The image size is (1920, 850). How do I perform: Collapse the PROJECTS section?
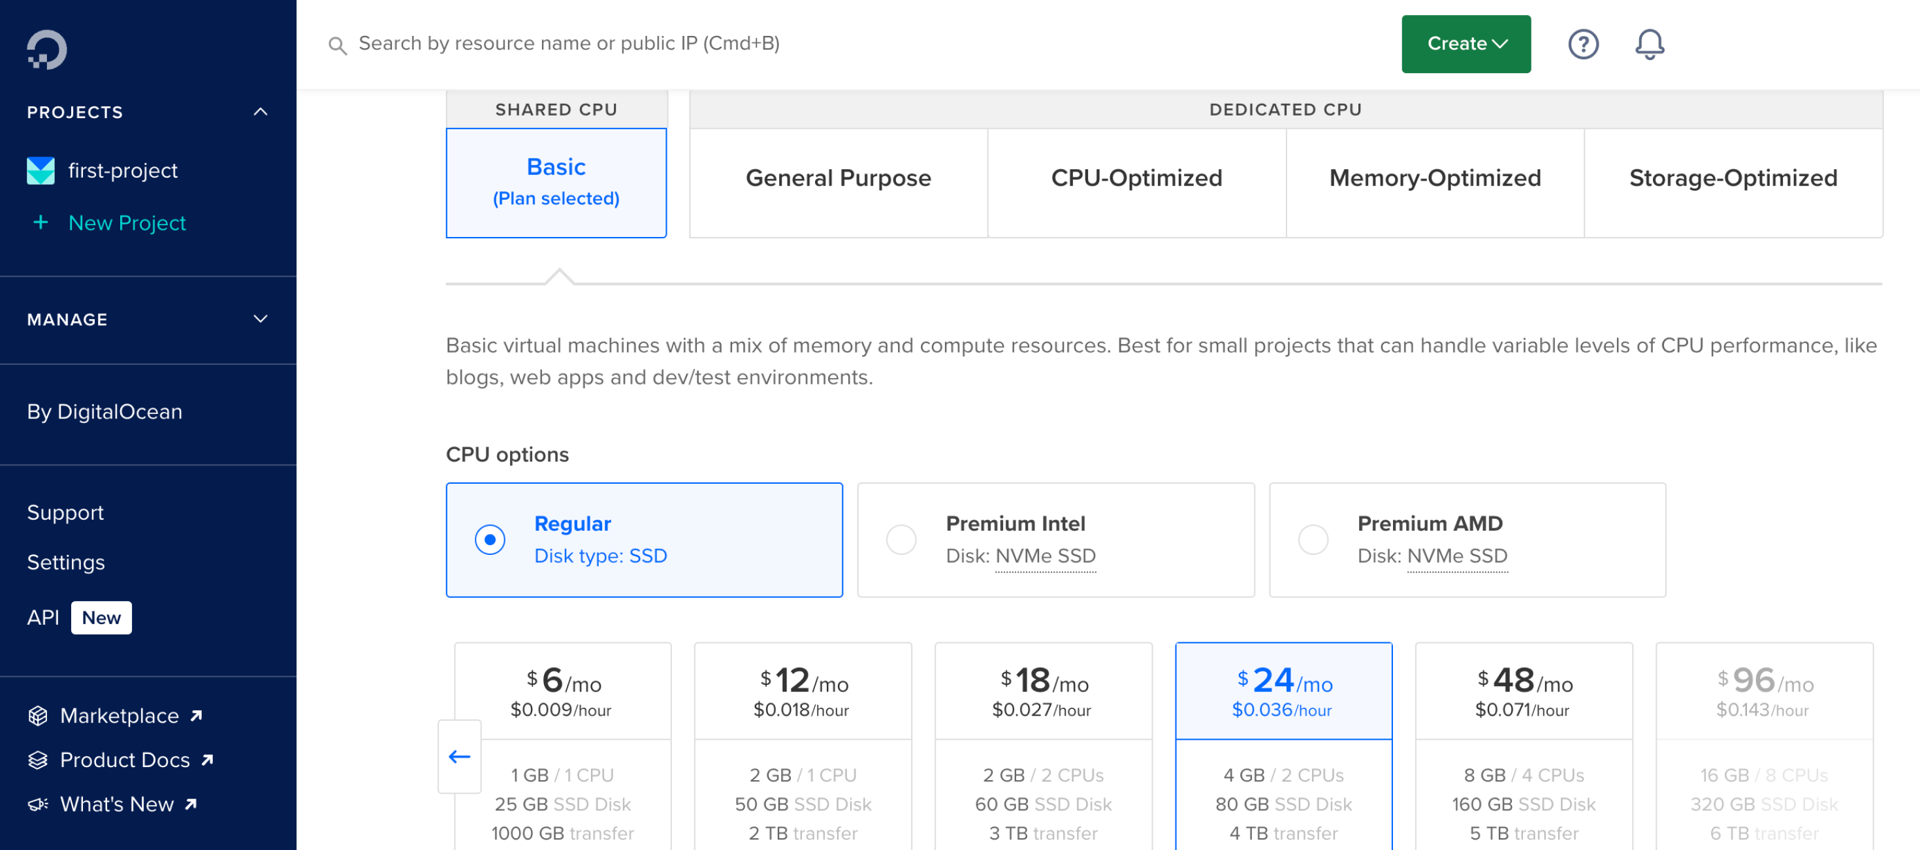pos(260,112)
